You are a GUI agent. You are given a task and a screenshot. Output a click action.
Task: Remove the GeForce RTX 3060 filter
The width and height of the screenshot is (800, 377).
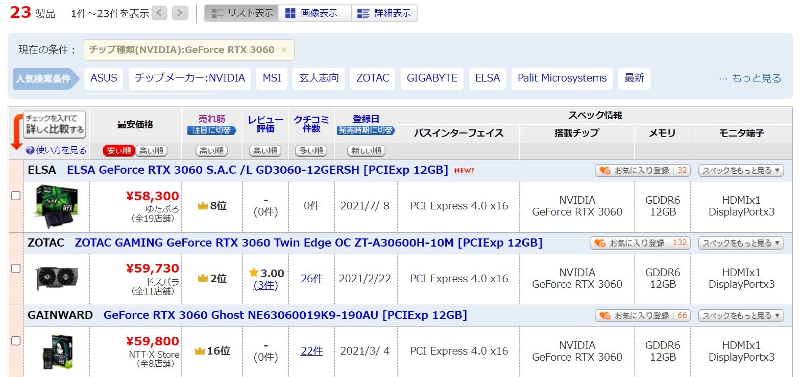[284, 50]
